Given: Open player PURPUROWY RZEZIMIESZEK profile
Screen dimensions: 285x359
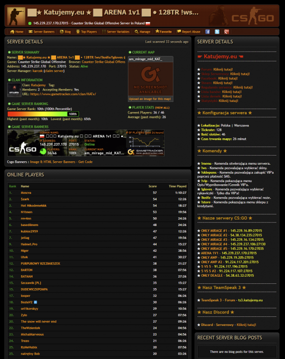Looking at the screenshot, I should 41,264.
